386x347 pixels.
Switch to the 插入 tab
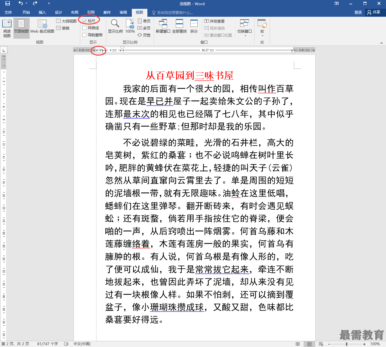click(x=42, y=12)
